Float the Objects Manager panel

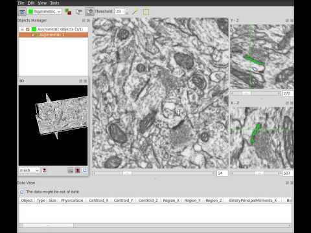(x=84, y=20)
